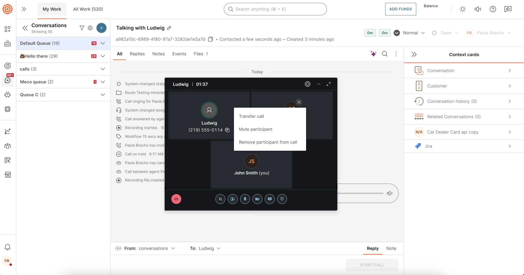Copy Ludwig's phone number (219) 555-0114

(227, 130)
